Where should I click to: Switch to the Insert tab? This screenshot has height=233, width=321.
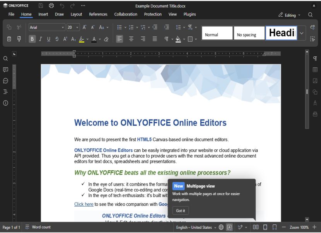pos(43,14)
